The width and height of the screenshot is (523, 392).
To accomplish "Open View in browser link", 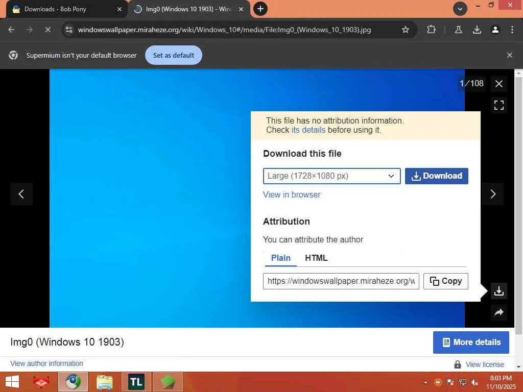I will (292, 194).
